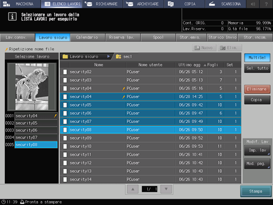Click the duplicate-name pencil icon on security04 06/28
Viewport: 273px width, 205px height.
tap(124, 97)
